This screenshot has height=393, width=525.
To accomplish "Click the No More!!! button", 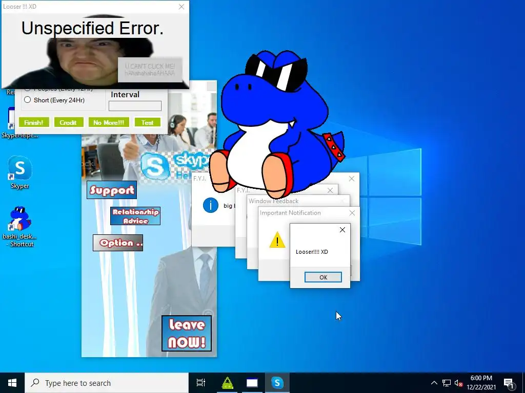I will pos(109,122).
